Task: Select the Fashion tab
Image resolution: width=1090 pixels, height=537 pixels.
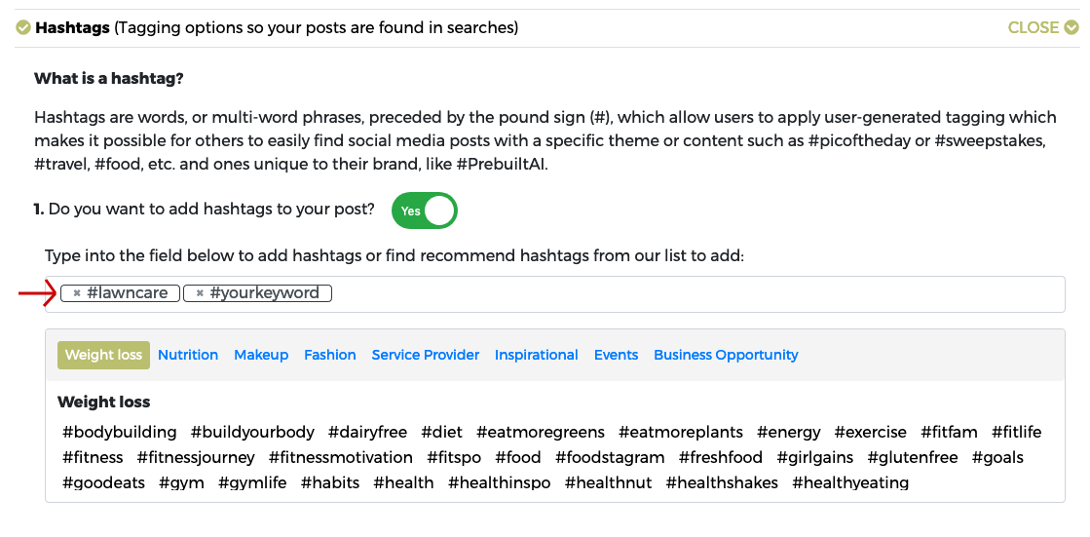Action: [x=329, y=355]
